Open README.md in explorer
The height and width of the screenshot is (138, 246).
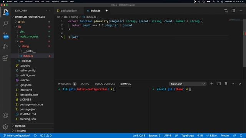click(28, 114)
